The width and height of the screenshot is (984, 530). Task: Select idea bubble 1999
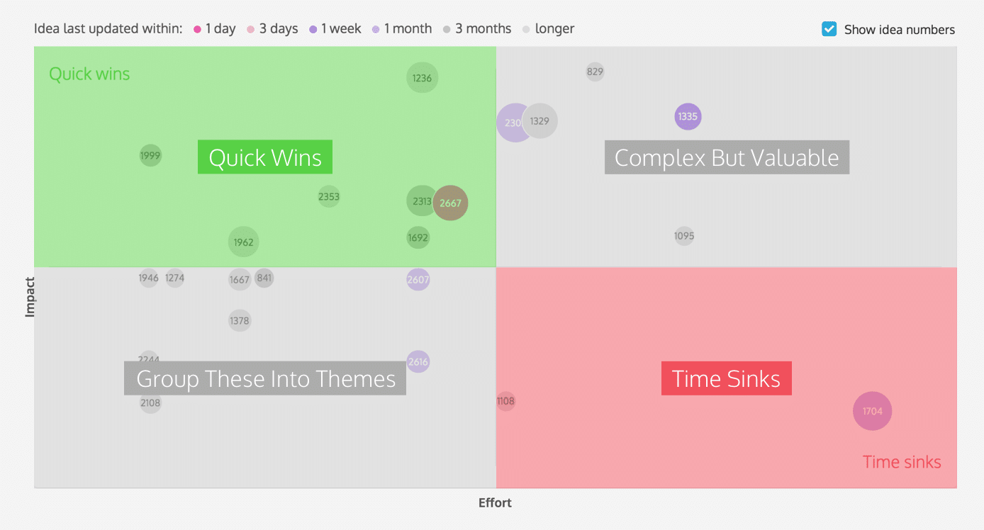(150, 156)
